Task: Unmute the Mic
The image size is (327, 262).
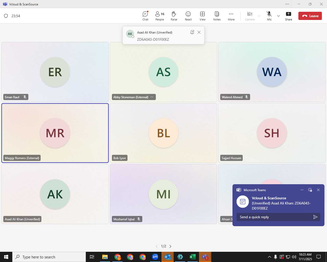Action: (269, 16)
